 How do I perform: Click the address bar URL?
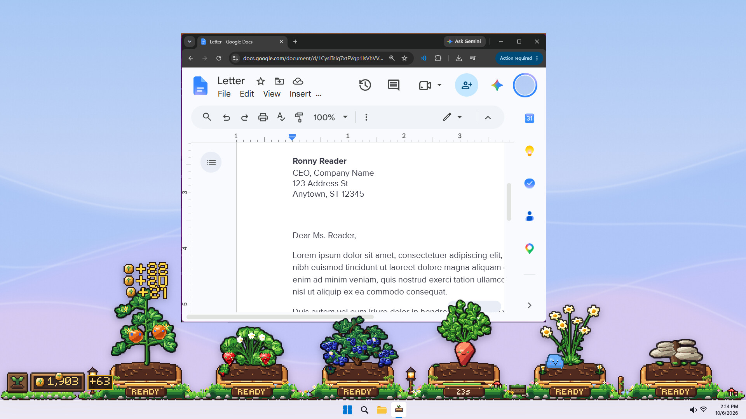click(x=313, y=58)
